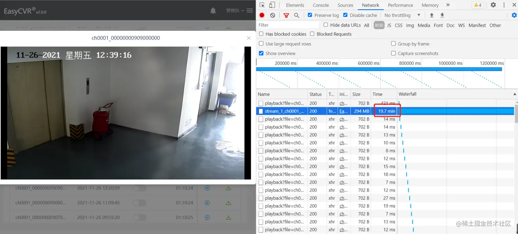Activate the DevTools inspect element picker
518x234 pixels.
[262, 5]
